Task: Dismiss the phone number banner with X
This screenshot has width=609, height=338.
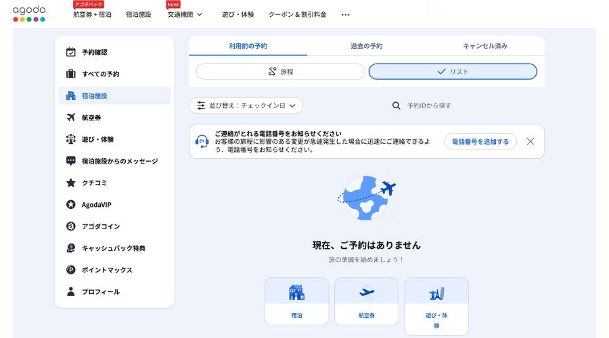Action: point(530,141)
